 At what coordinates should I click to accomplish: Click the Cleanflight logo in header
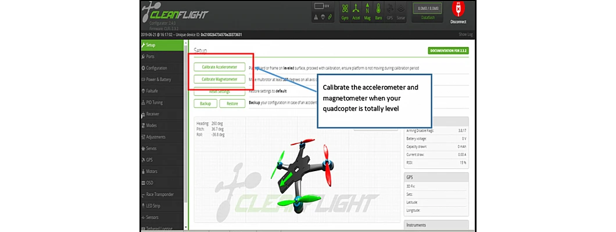point(176,14)
